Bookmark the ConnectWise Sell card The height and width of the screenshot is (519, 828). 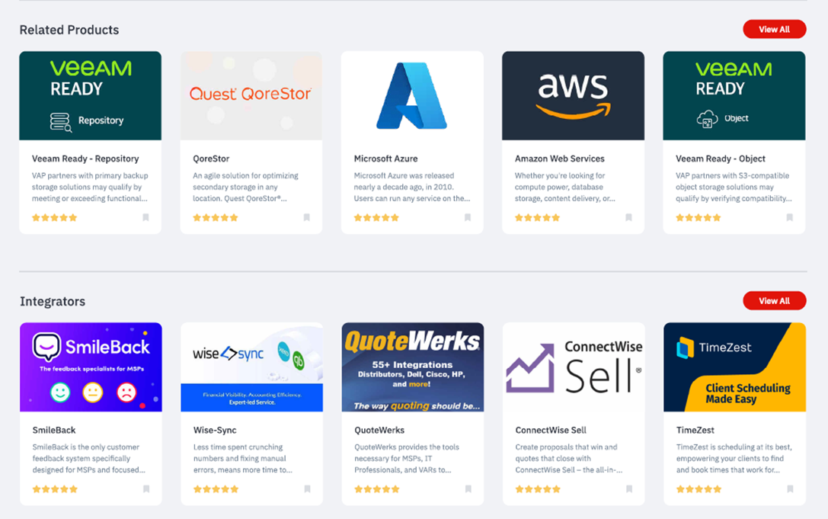629,489
